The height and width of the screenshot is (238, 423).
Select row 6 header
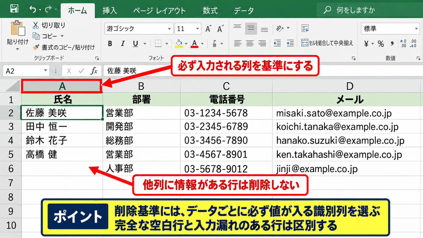point(11,169)
